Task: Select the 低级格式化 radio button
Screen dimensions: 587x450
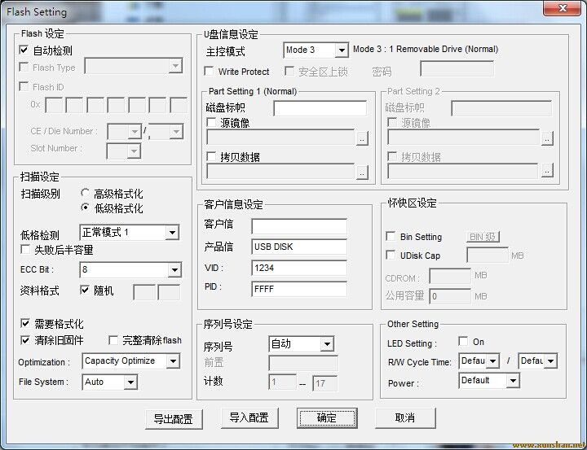Action: (85, 208)
